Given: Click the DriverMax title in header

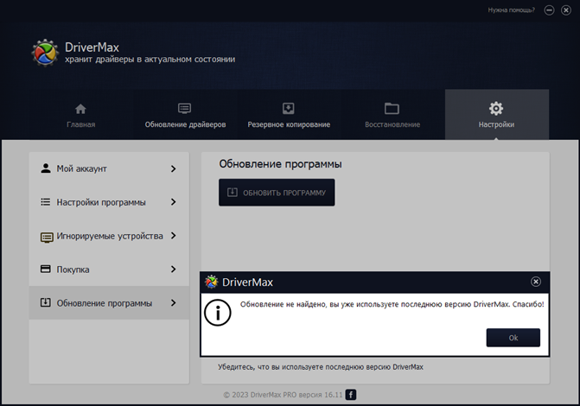Looking at the screenshot, I should tap(92, 48).
